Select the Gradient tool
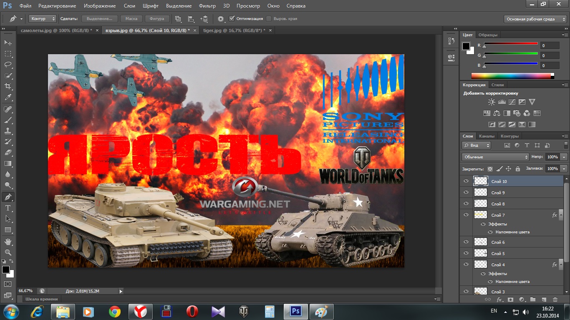The height and width of the screenshot is (320, 570). pyautogui.click(x=8, y=163)
